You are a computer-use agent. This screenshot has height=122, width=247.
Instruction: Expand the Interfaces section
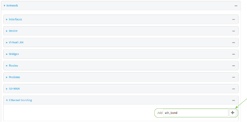click(15, 19)
